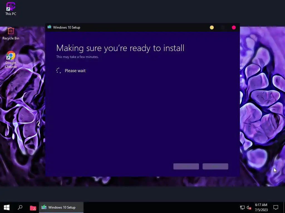Viewport: 285px width, 213px height.
Task: Open the Windows Start menu
Action: (7, 207)
